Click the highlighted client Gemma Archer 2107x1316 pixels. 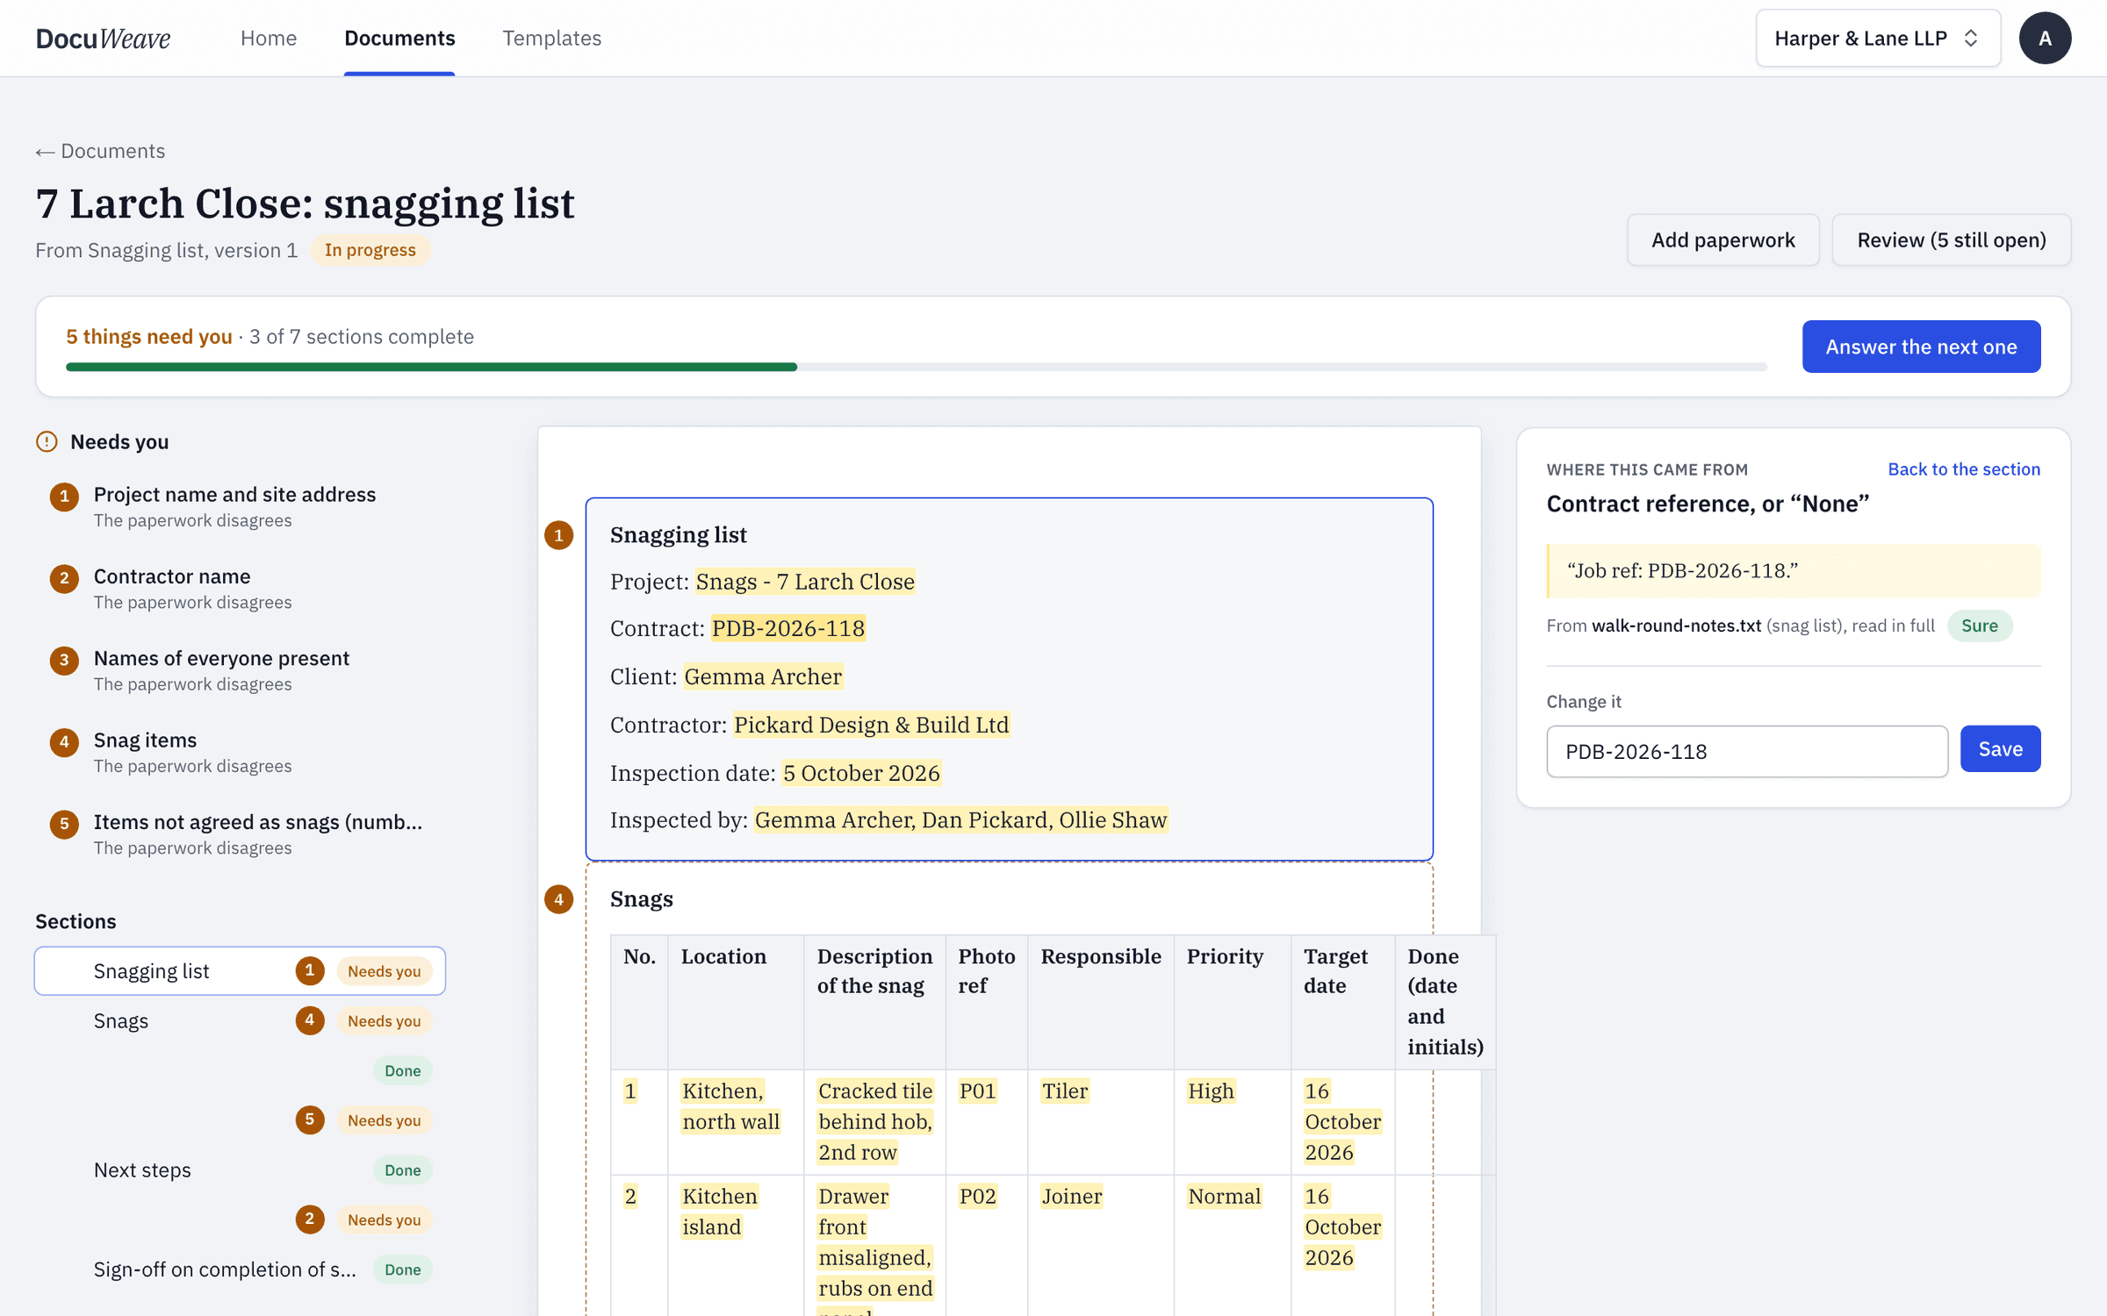(x=763, y=676)
